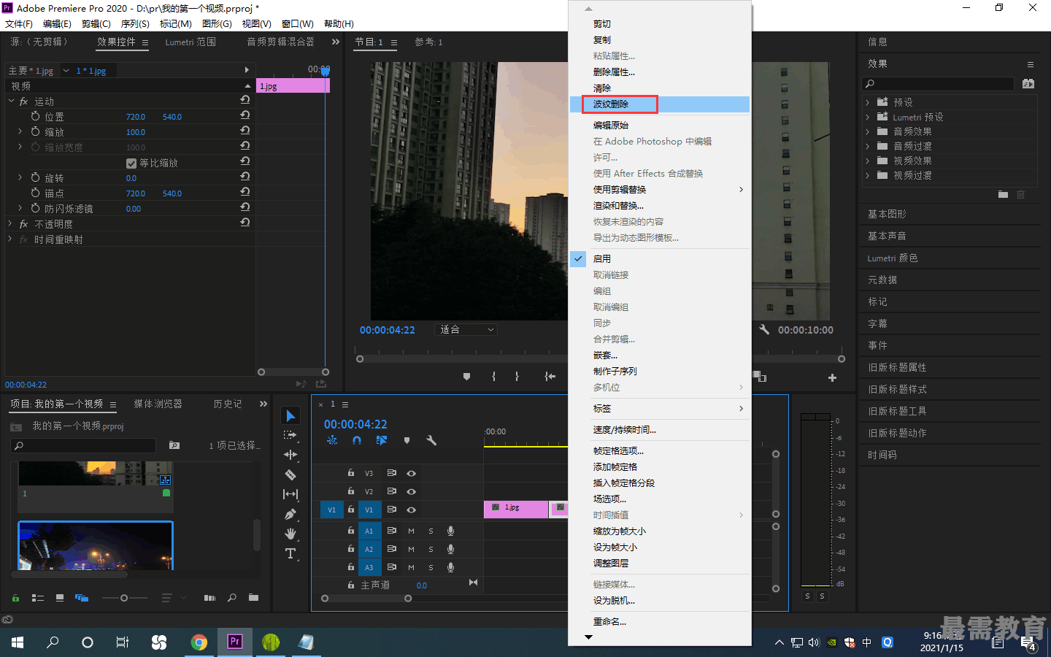Open the 适合 zoom level dropdown
Image resolution: width=1051 pixels, height=657 pixels.
(466, 330)
